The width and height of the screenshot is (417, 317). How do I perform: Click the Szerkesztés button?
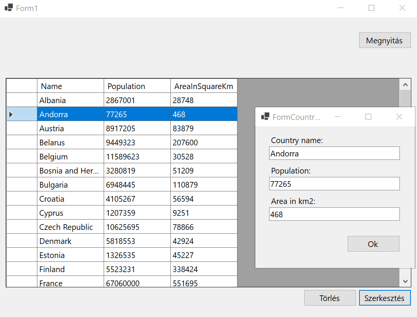(x=385, y=298)
